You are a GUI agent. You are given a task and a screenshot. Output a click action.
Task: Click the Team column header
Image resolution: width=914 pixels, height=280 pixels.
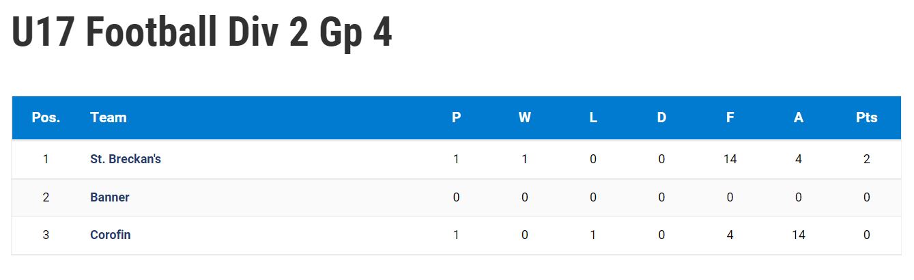pos(109,117)
